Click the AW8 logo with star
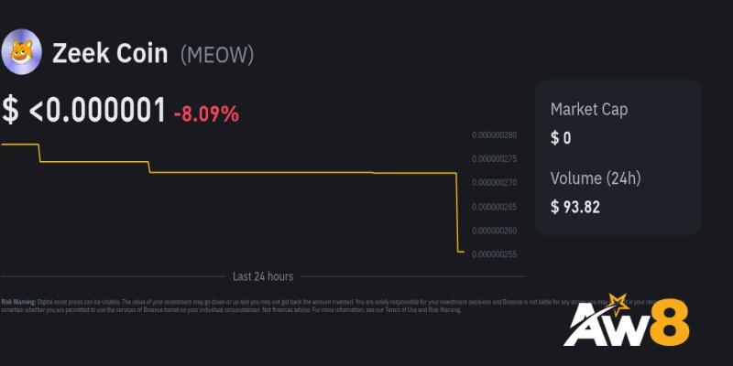733x366 pixels. (x=627, y=320)
